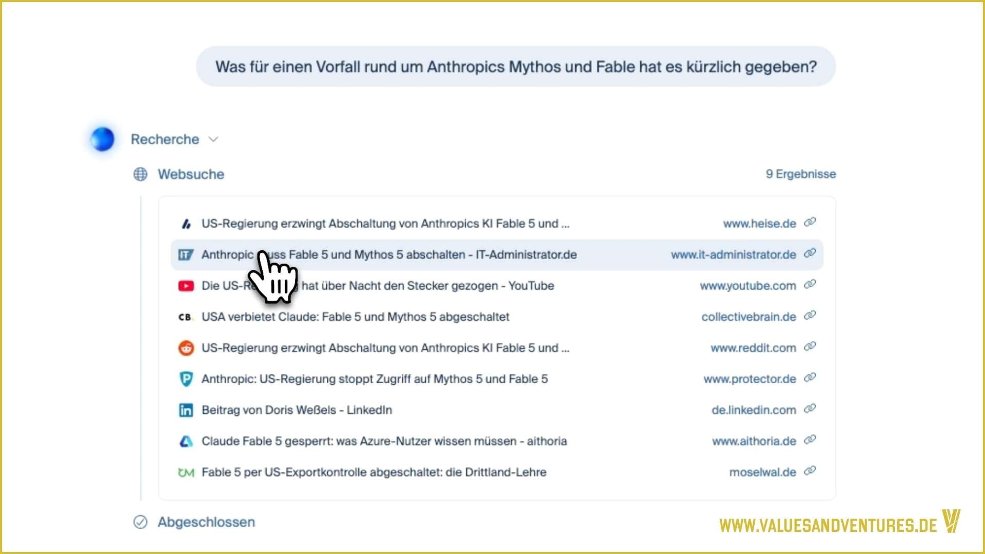Open 'Claude Fable 5 gesperrt' aithoria result

click(384, 442)
